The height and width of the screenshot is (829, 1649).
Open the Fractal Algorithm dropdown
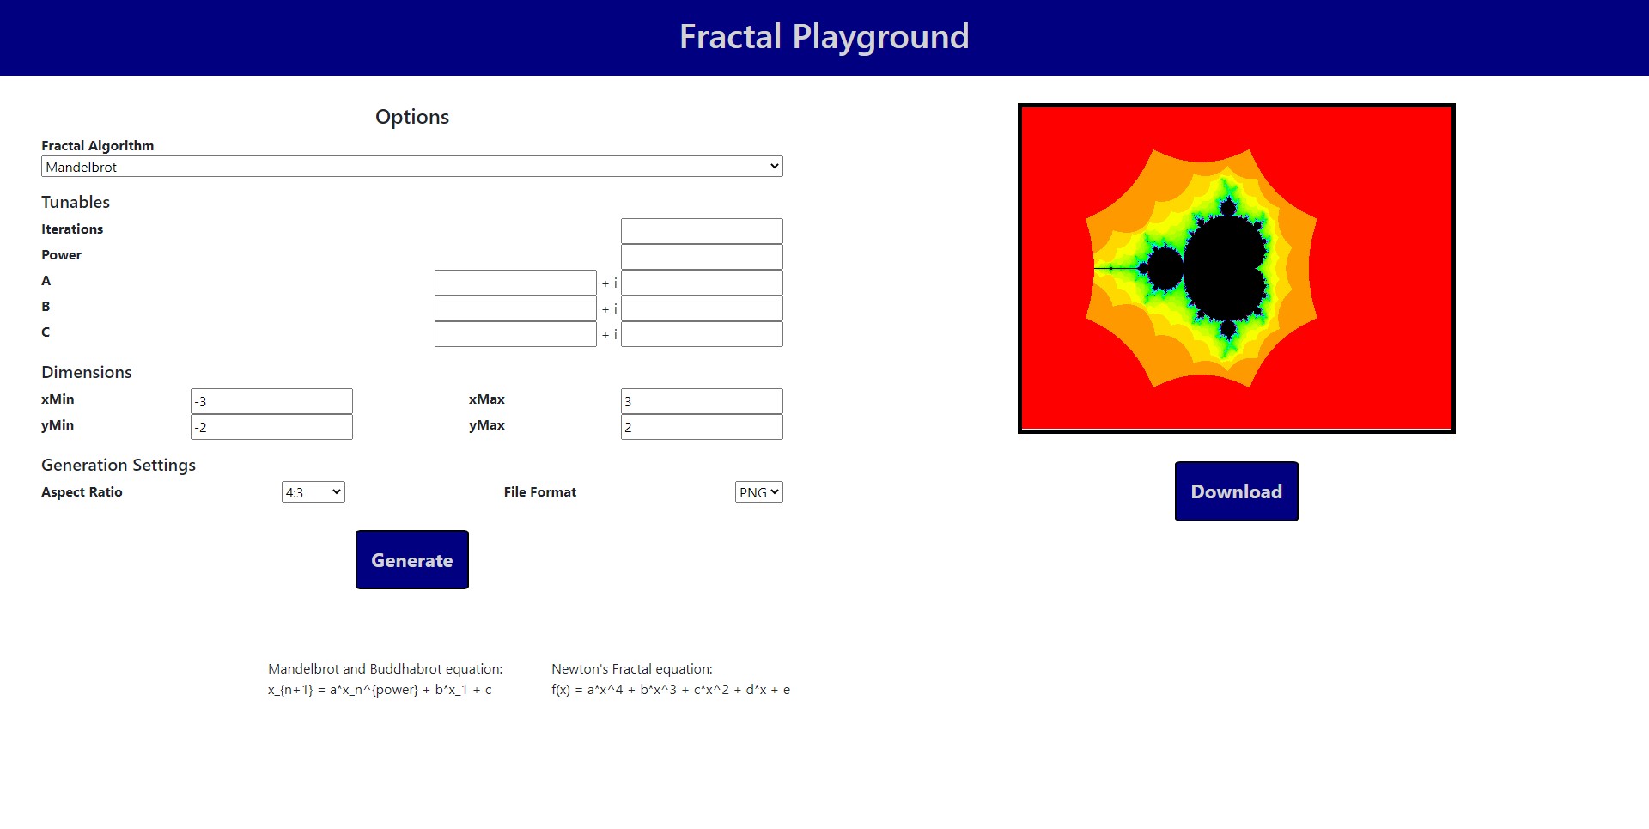pos(412,167)
